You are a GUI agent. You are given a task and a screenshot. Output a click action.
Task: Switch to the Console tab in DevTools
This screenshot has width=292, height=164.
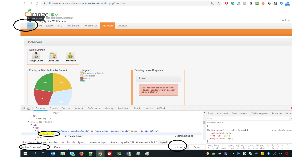click(x=53, y=108)
